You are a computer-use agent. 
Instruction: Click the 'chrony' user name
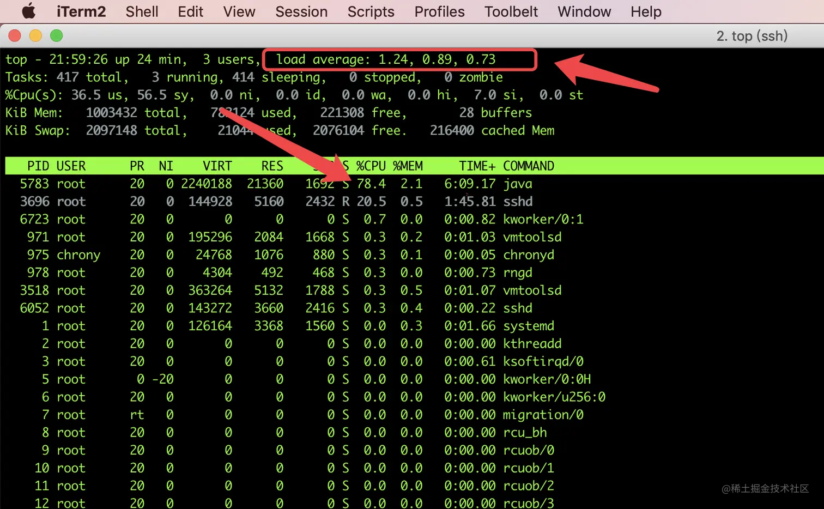(78, 255)
